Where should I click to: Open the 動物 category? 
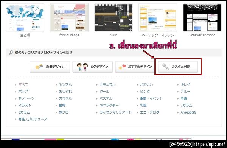(x=62, y=106)
